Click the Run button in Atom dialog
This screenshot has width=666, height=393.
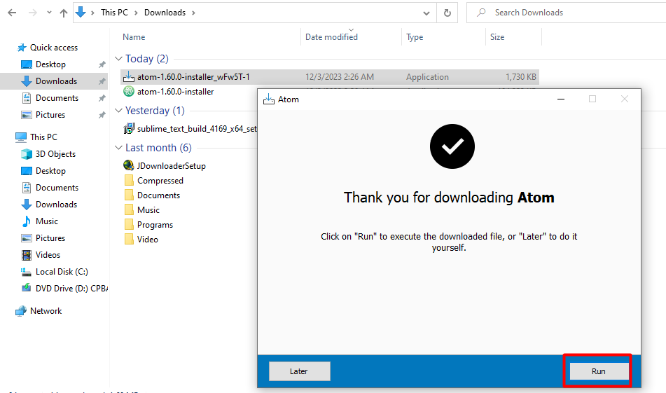pyautogui.click(x=599, y=371)
